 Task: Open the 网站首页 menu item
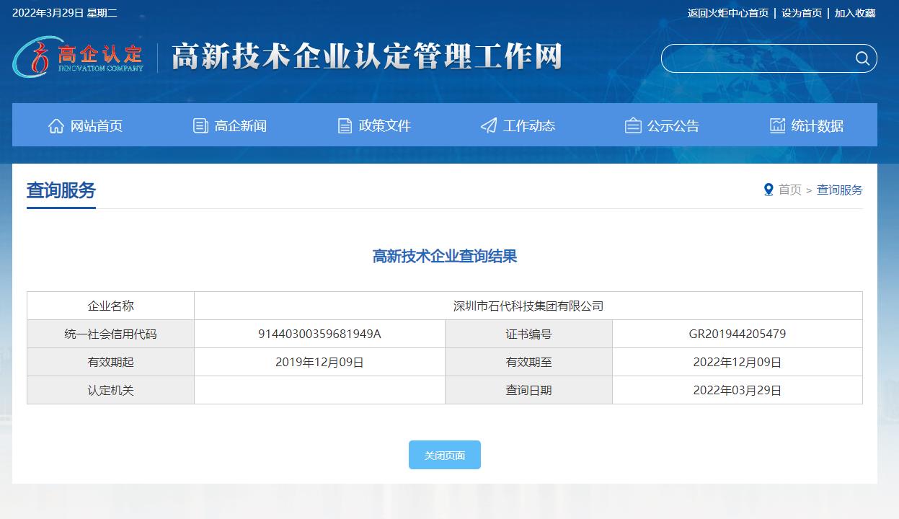pos(85,125)
